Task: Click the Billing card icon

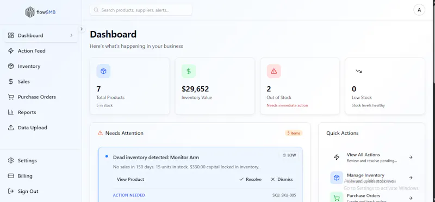Action: pos(11,176)
